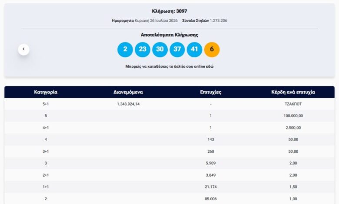Image resolution: width=339 pixels, height=204 pixels.
Task: Click the 4+1 category cell
Action: [46, 128]
